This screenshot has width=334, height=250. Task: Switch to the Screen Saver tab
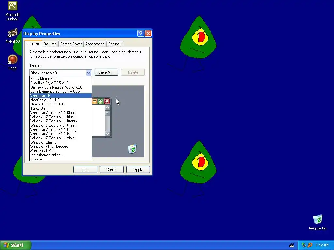tap(71, 44)
